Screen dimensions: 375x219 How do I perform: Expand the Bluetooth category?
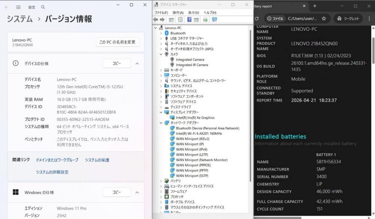(x=161, y=33)
